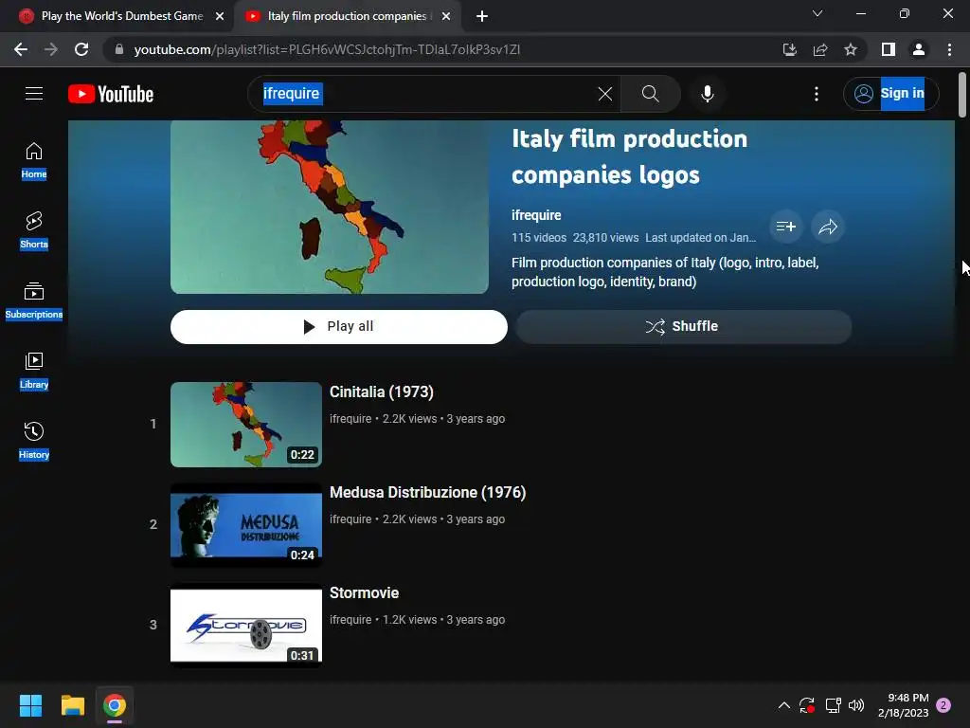Click Sign in button
This screenshot has width=970, height=728.
pyautogui.click(x=890, y=94)
